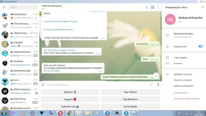Click Остановить и блокировать
The image size is (206, 116).
pyautogui.click(x=187, y=99)
